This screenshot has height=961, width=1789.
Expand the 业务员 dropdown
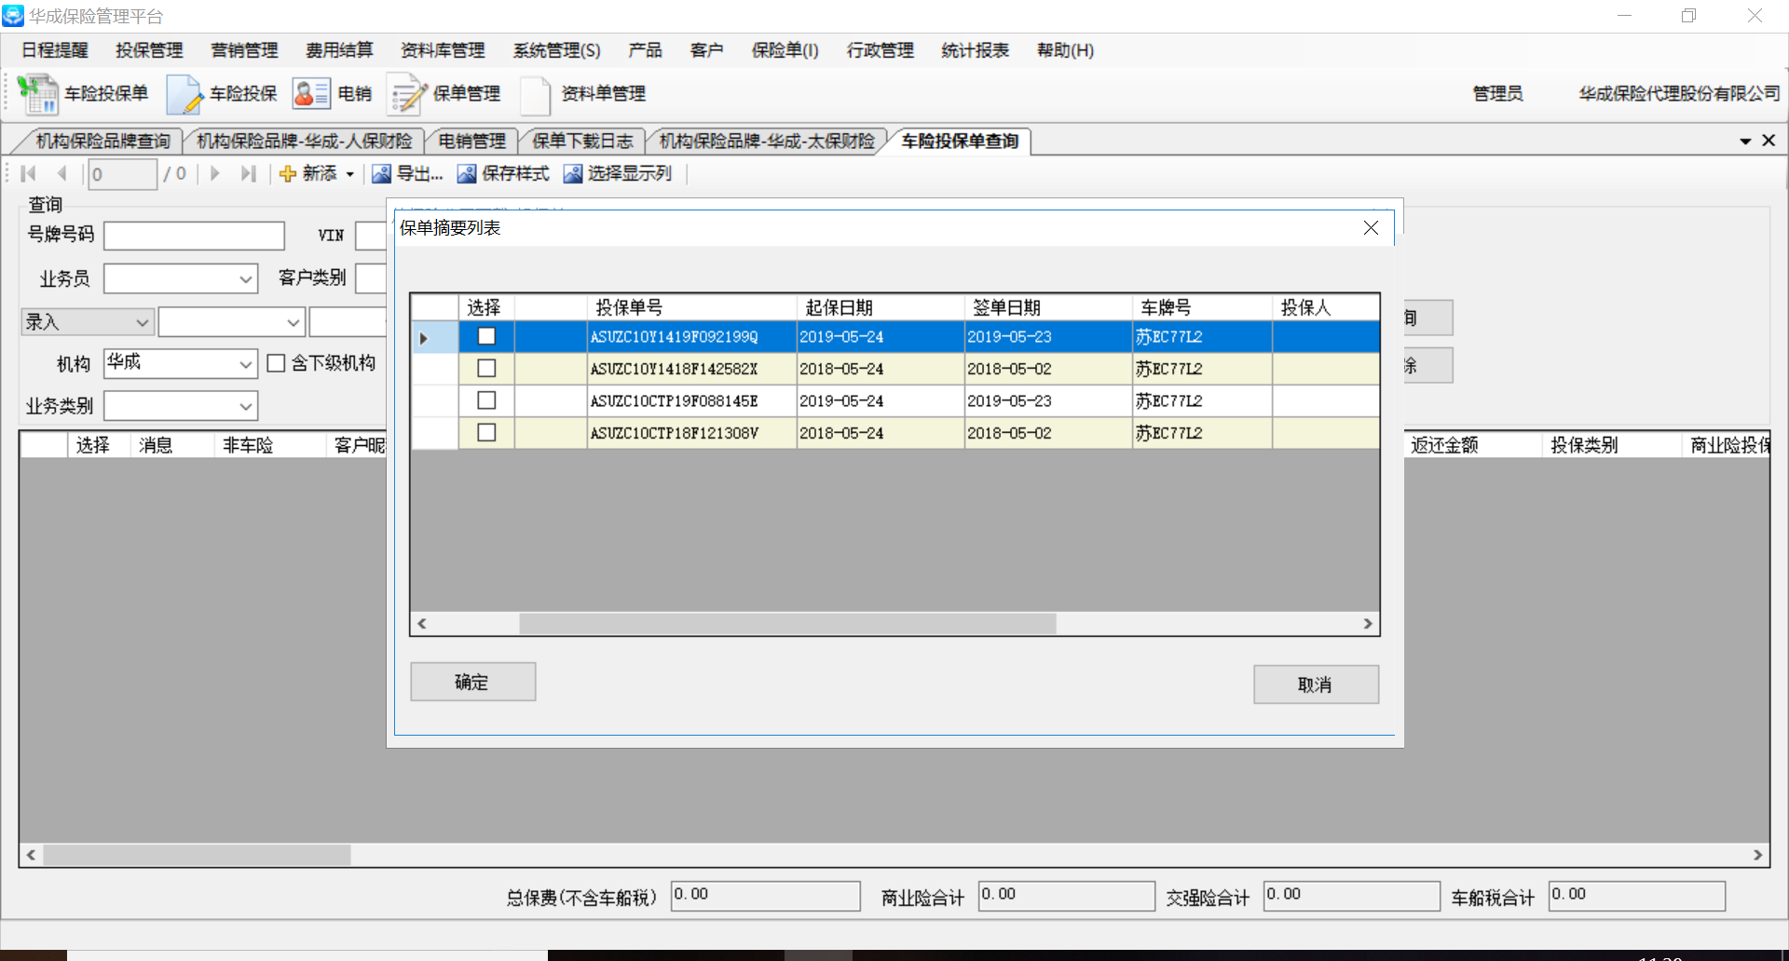coord(245,278)
